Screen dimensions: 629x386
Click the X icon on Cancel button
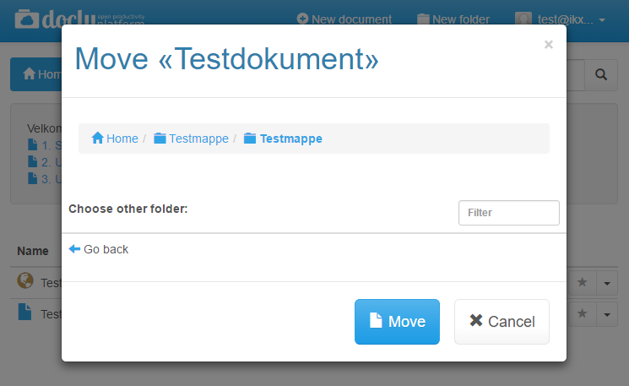[x=476, y=320]
